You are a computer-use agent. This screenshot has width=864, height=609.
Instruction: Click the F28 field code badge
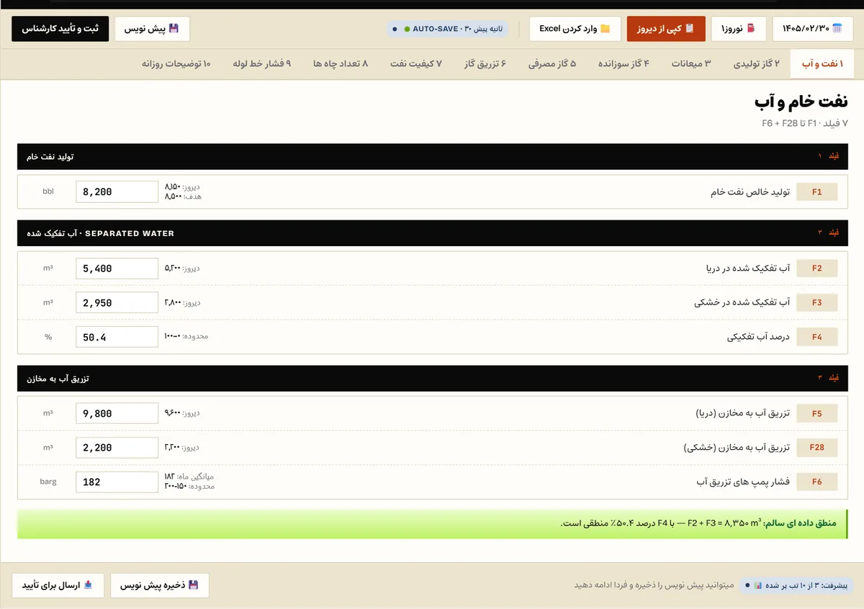coord(816,447)
